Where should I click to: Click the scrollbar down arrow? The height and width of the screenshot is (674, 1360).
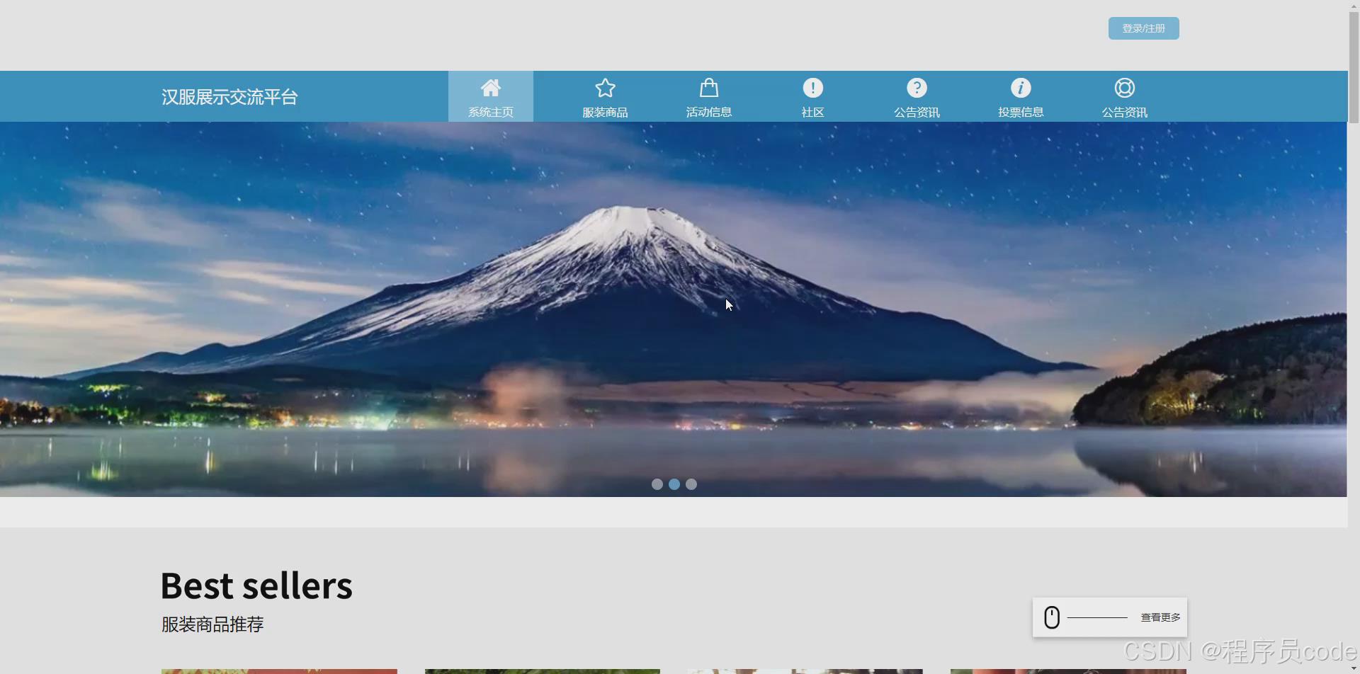click(x=1354, y=668)
